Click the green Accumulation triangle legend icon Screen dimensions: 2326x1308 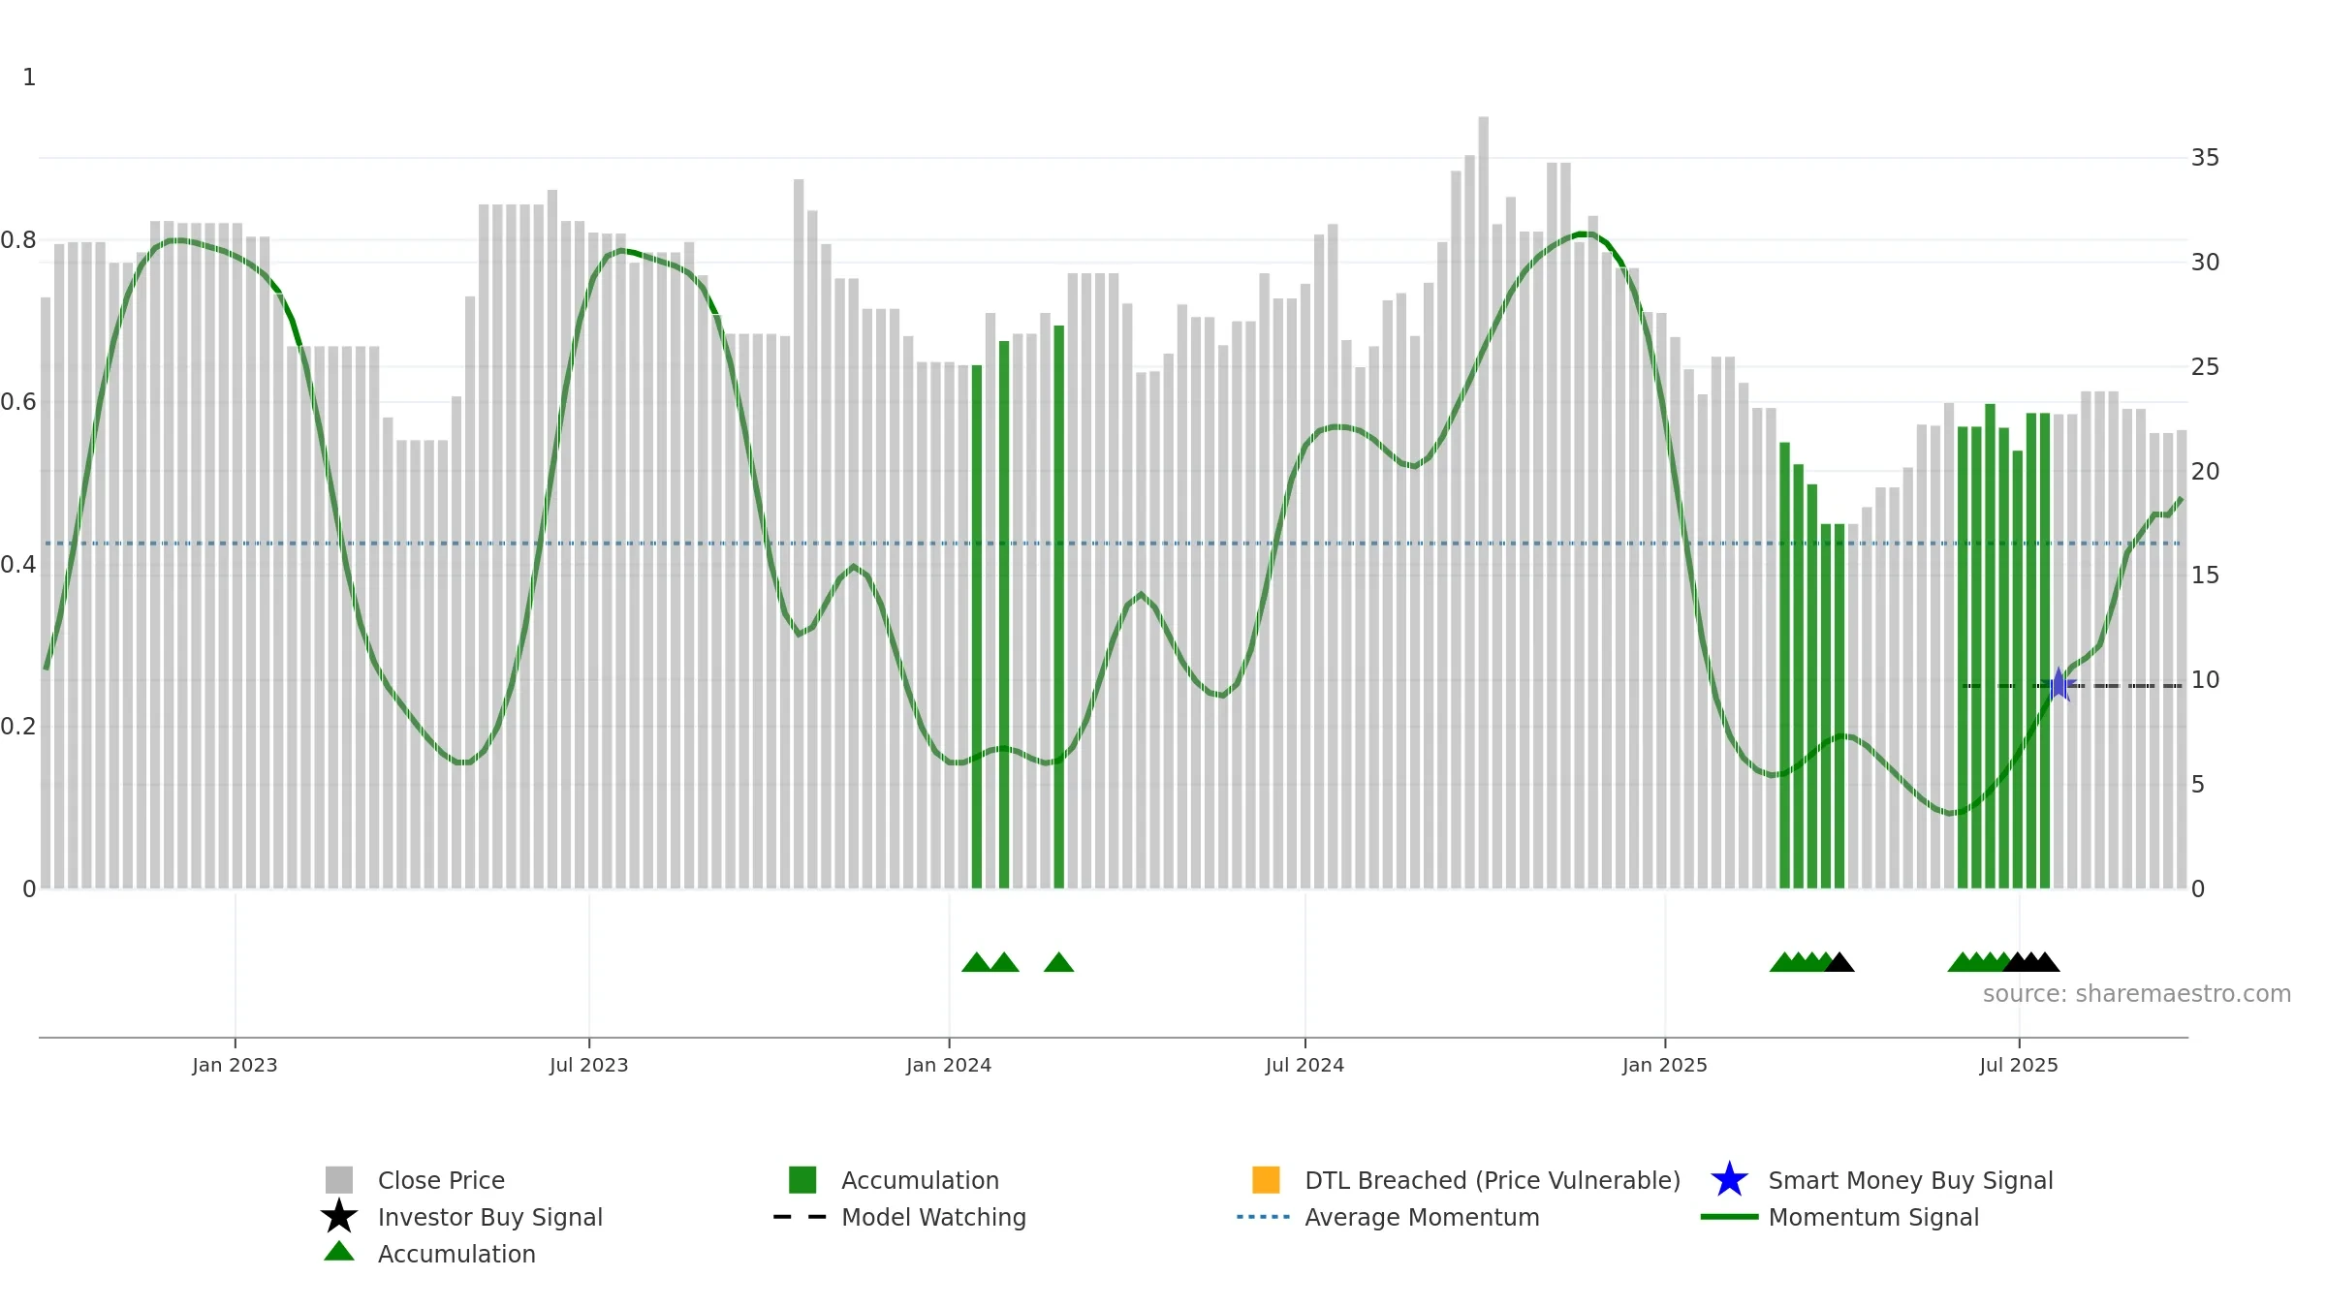(x=339, y=1252)
